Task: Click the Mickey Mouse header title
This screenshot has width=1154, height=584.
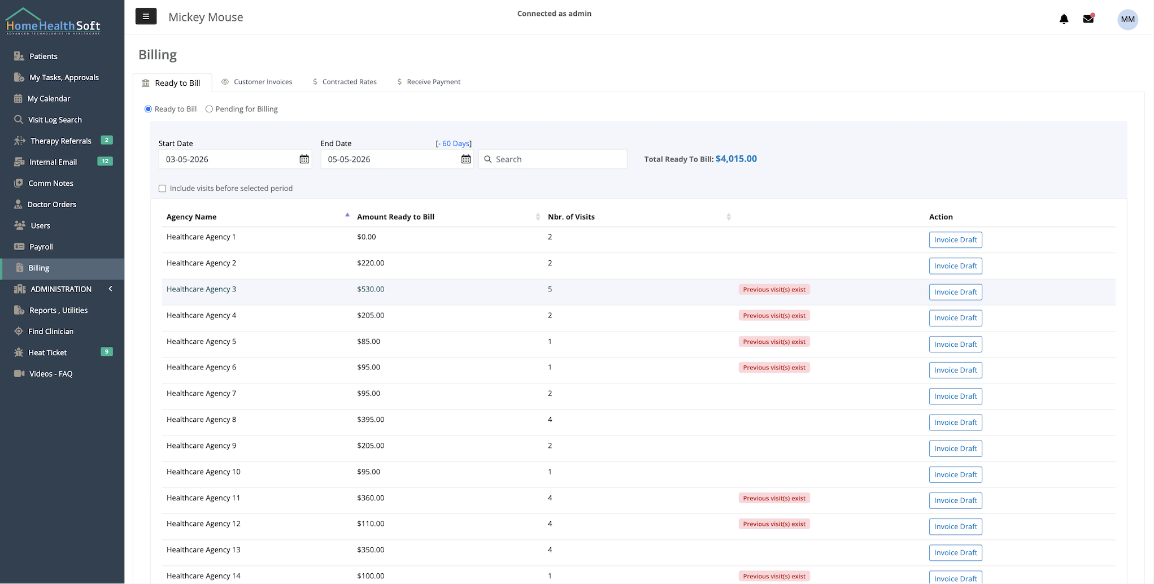Action: pyautogui.click(x=206, y=17)
